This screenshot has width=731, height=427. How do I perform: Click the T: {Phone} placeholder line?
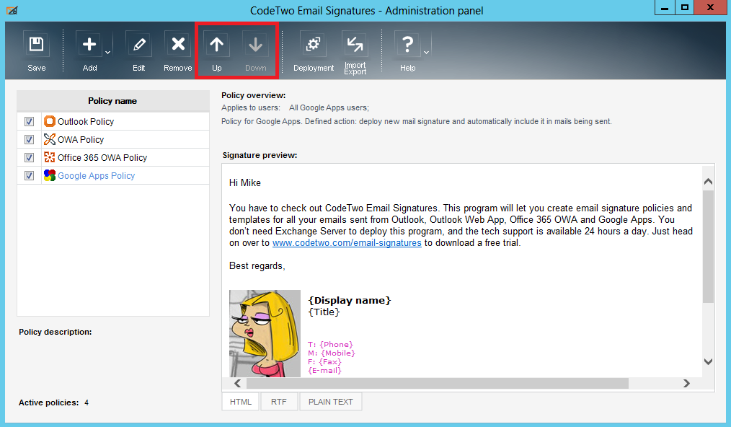tap(330, 344)
